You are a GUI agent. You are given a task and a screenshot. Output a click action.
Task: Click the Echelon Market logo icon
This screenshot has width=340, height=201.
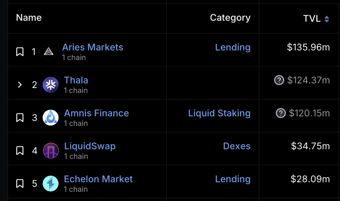[50, 184]
